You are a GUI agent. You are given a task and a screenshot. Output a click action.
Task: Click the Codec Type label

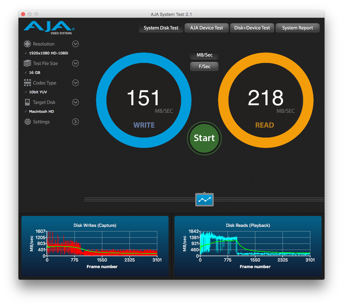click(x=45, y=83)
